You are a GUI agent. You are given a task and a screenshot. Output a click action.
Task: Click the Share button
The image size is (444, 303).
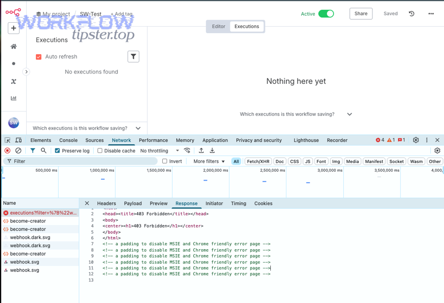click(x=361, y=14)
